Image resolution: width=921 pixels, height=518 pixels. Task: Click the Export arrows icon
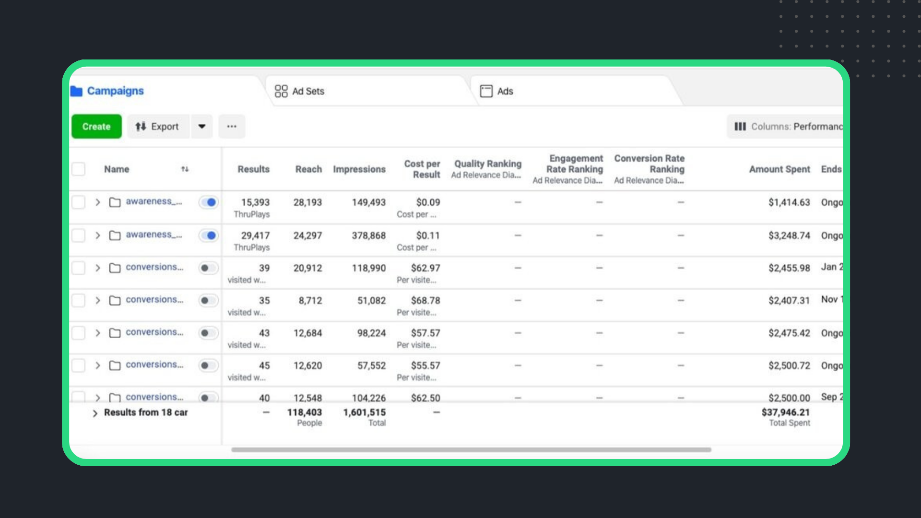(x=141, y=127)
